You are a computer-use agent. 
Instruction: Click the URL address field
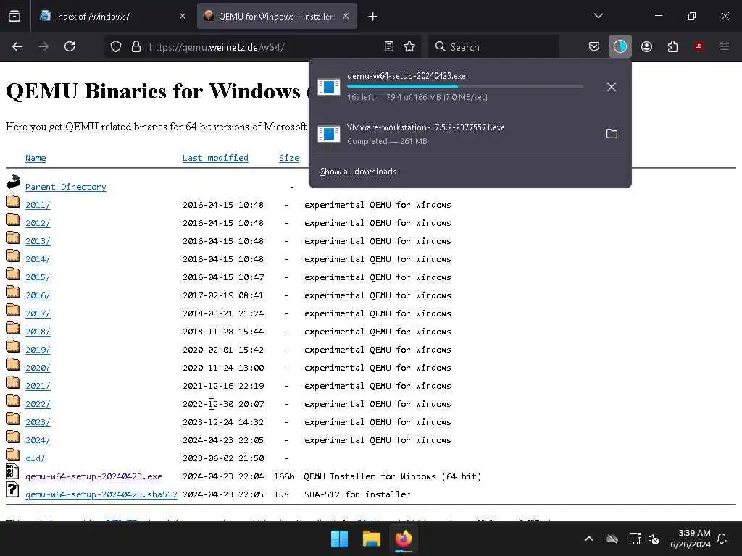[x=262, y=47]
